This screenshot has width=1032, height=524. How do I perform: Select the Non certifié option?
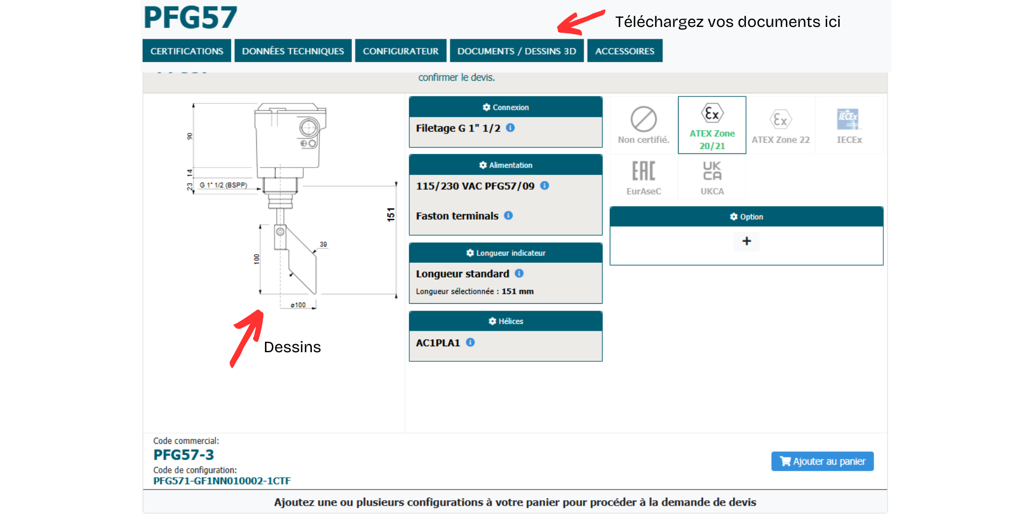pos(644,125)
